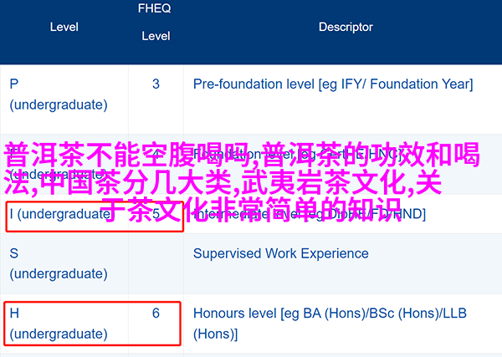Image resolution: width=502 pixels, height=357 pixels.
Task: Select the S (undergraduate) level cell
Action: click(58, 263)
